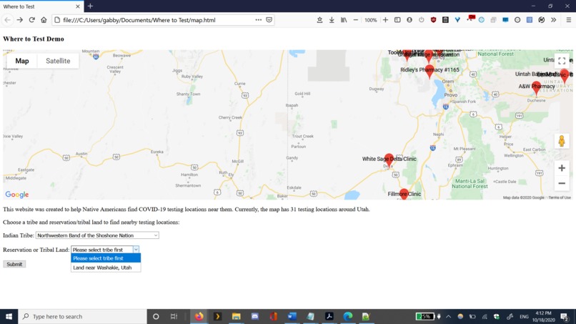The image size is (576, 324).
Task: Click the Ridley's Pharmacy #1165 marker
Action: point(429,71)
